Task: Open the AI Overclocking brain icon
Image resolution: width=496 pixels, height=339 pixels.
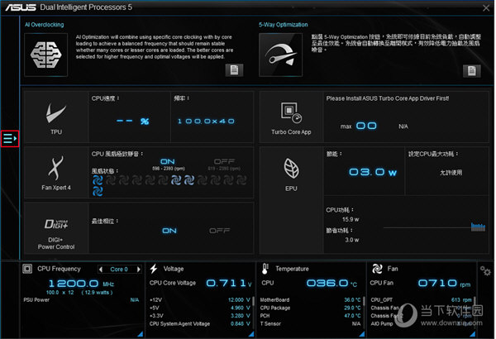Action: pyautogui.click(x=45, y=55)
